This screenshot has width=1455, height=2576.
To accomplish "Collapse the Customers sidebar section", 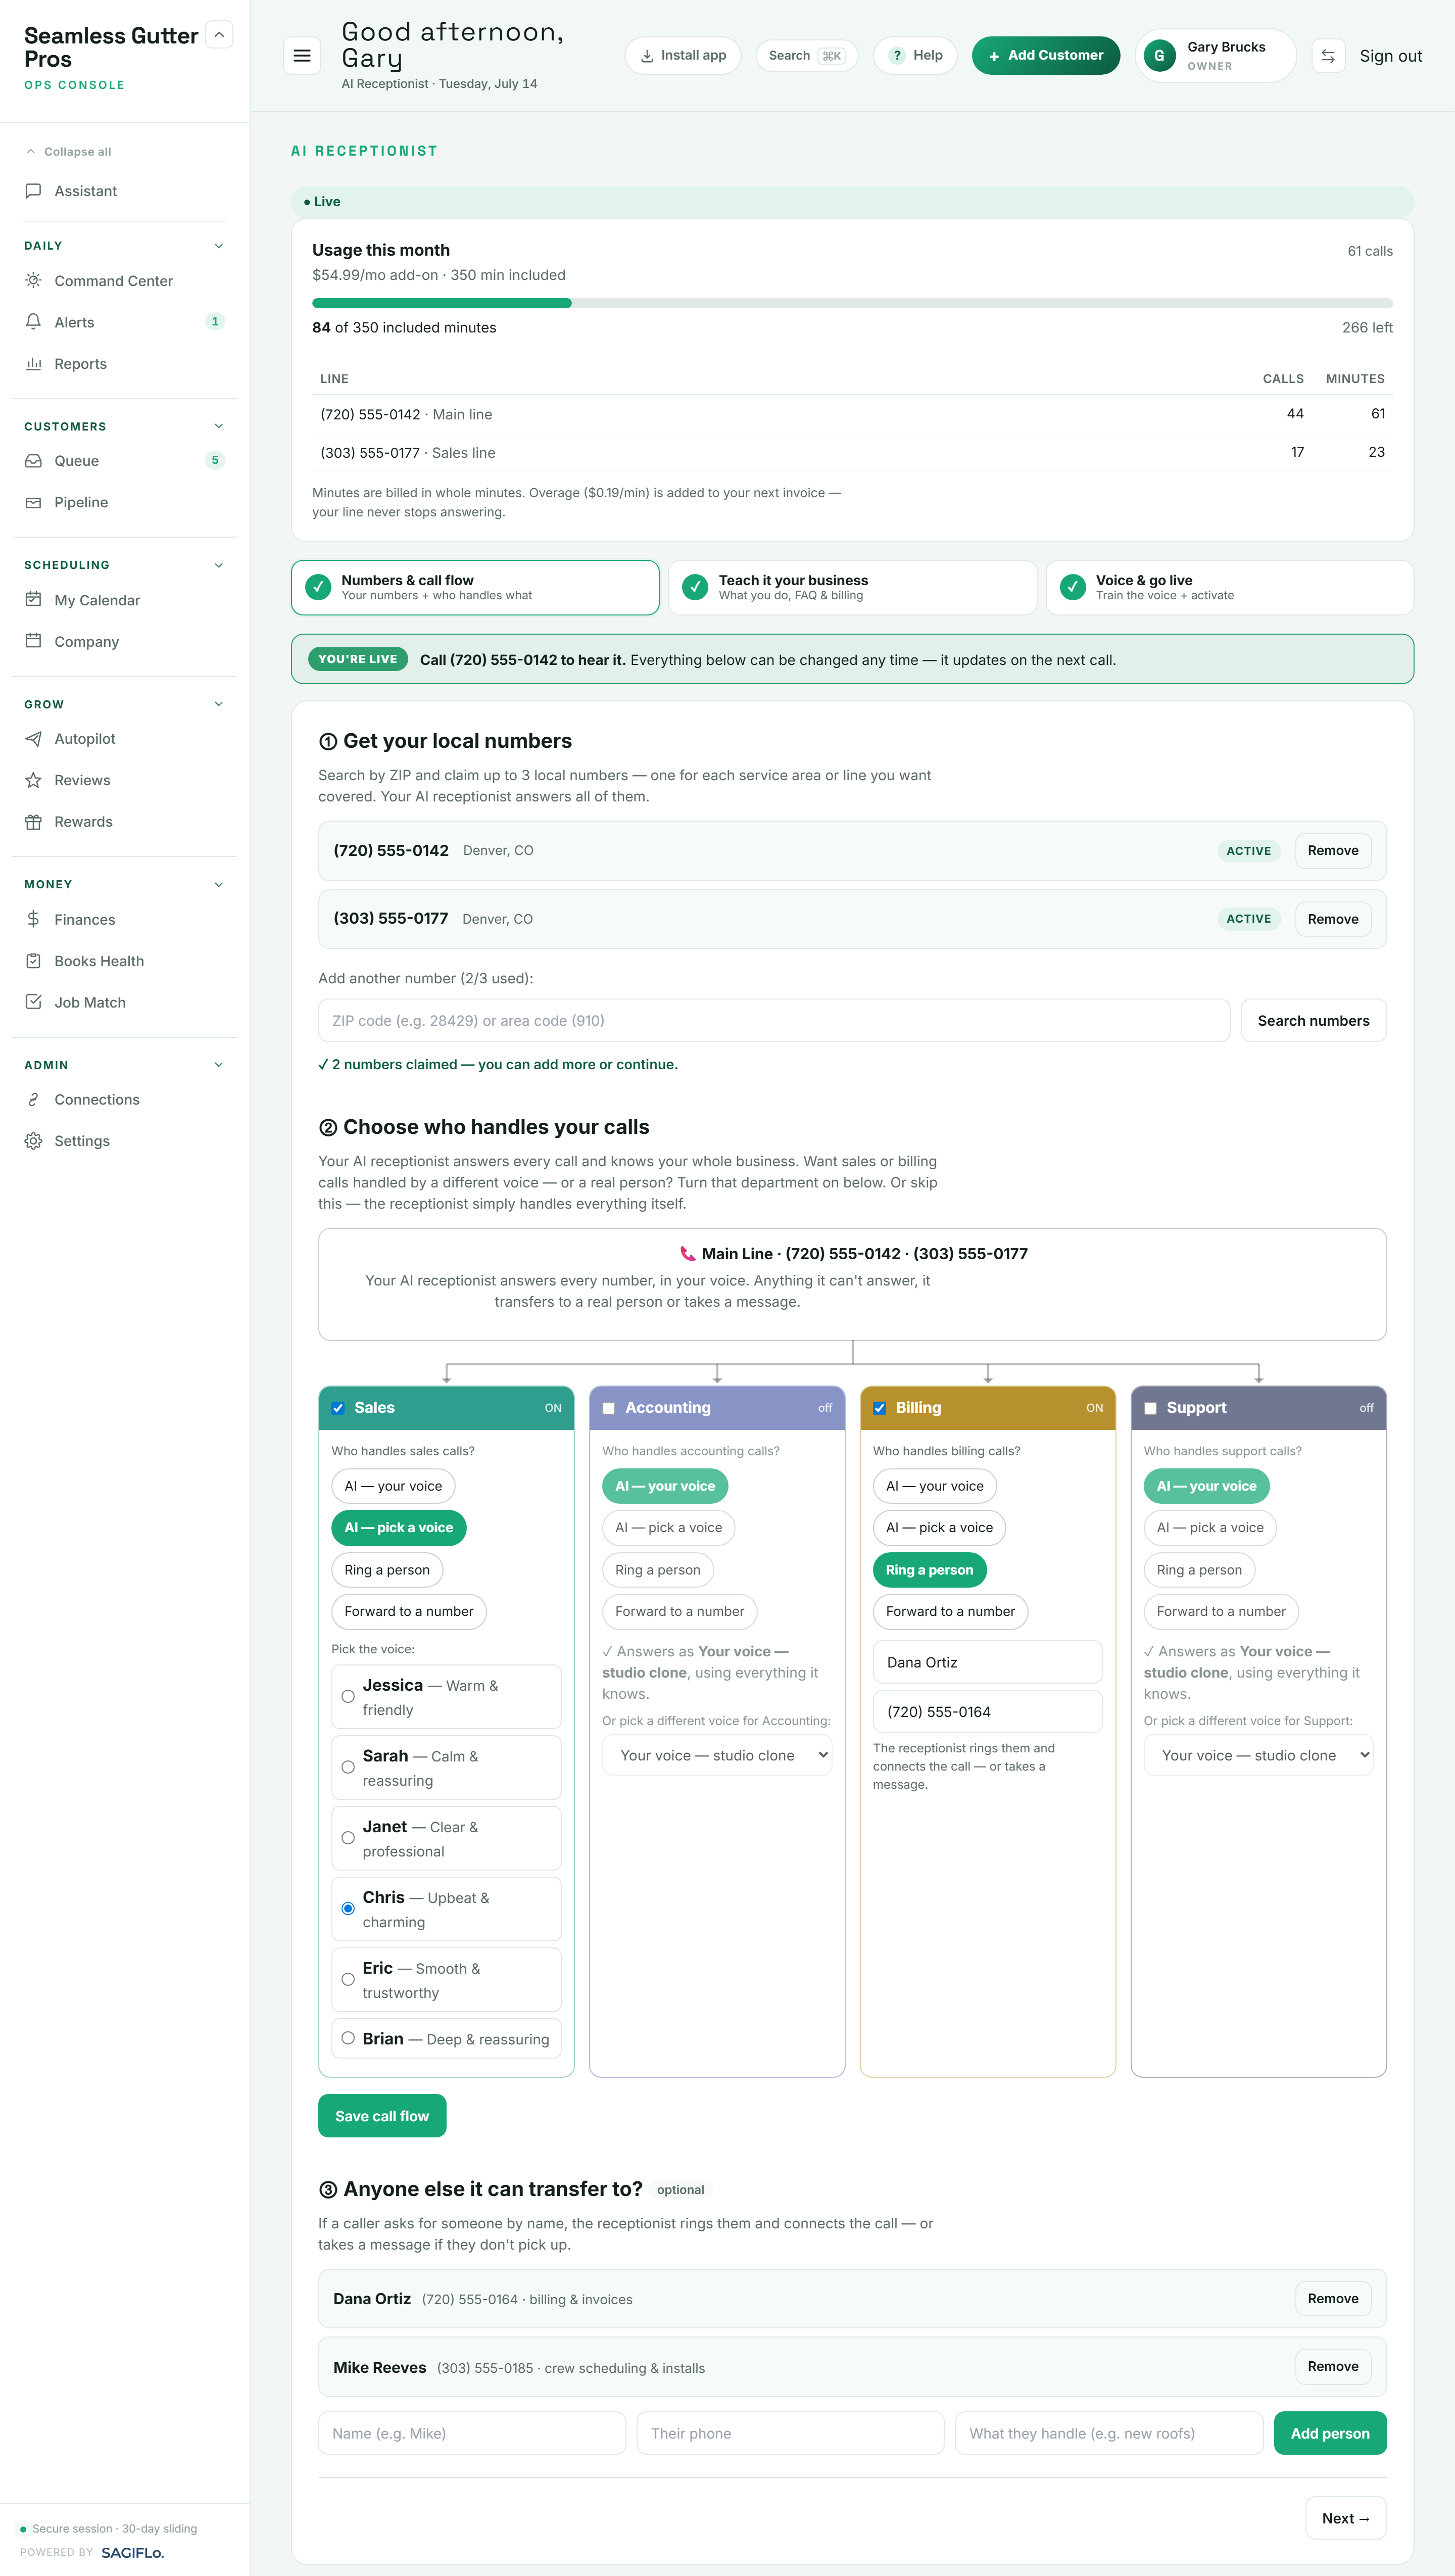I will tap(218, 426).
